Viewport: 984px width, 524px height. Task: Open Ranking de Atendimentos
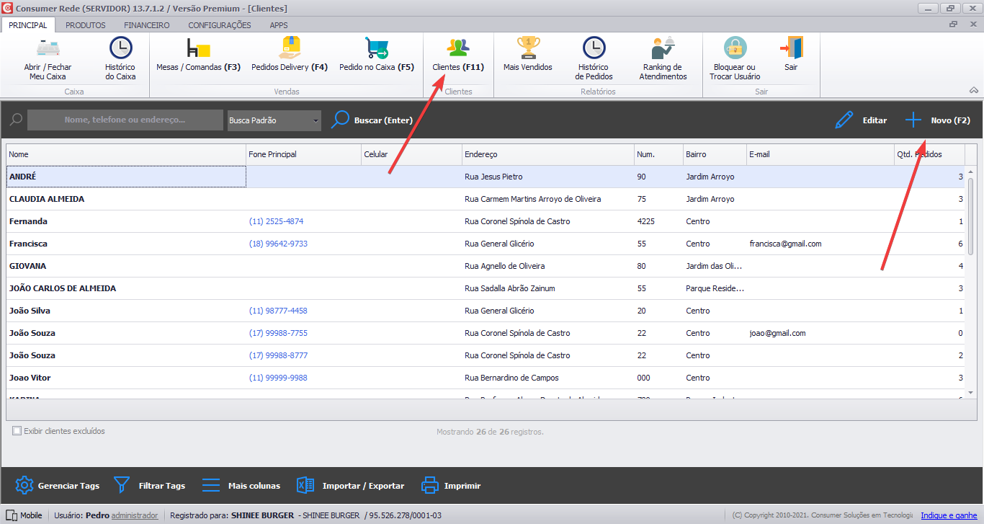662,58
